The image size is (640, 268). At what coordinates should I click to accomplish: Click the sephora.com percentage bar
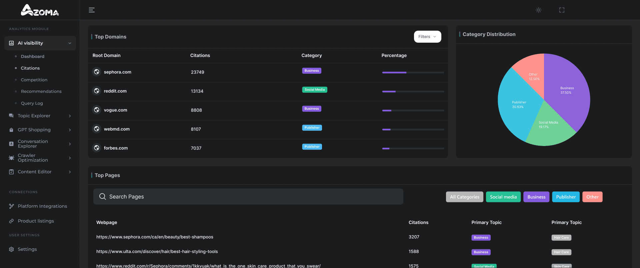413,72
